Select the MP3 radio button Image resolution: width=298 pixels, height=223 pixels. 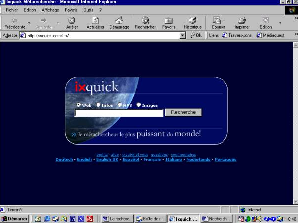[120, 105]
